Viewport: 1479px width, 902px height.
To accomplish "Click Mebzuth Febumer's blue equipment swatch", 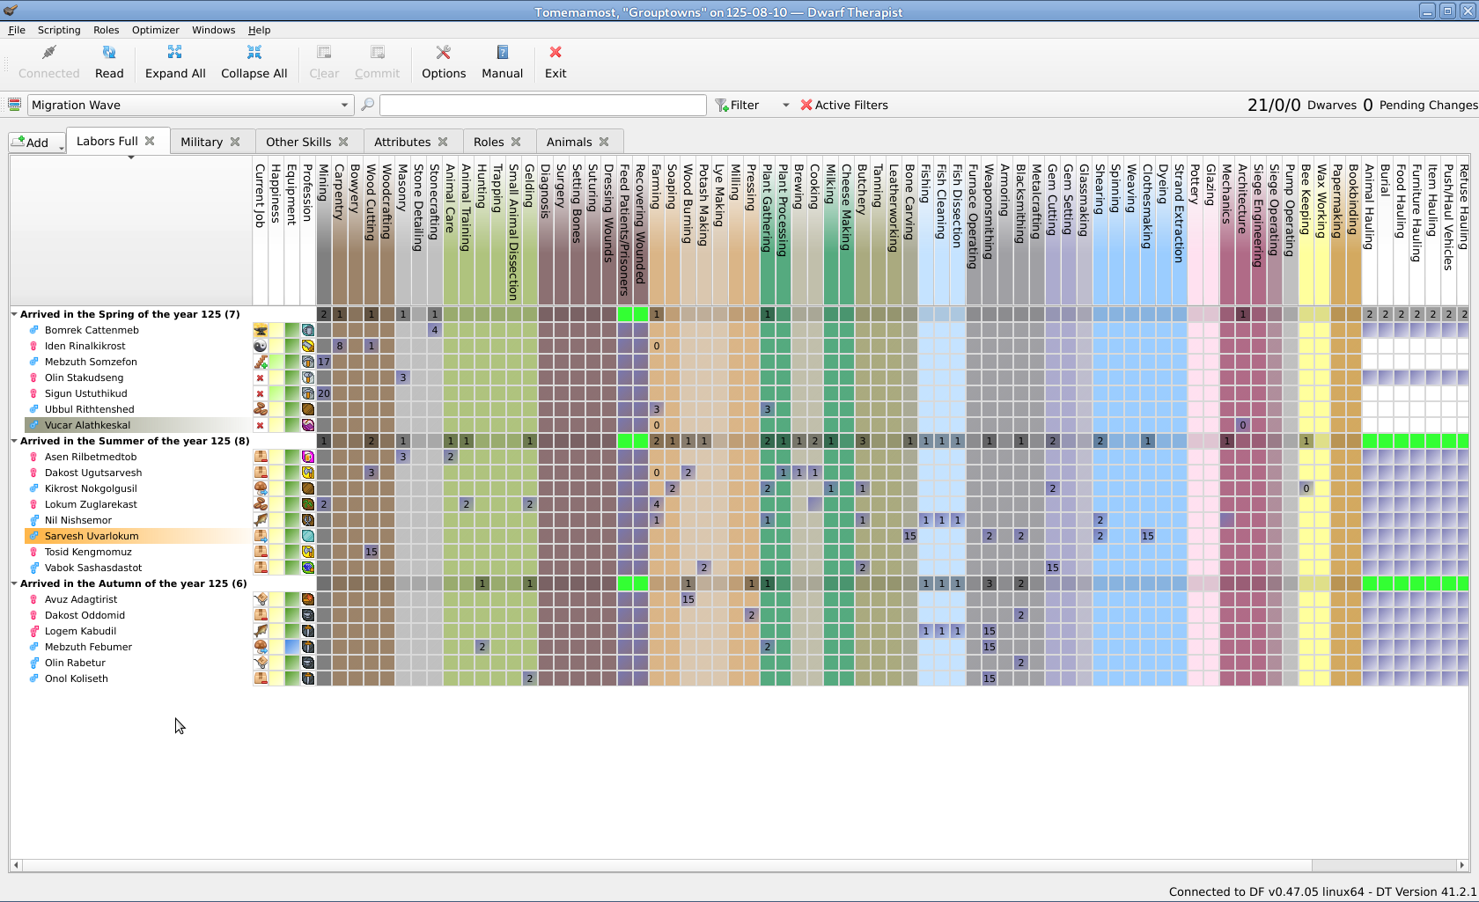I will click(292, 647).
